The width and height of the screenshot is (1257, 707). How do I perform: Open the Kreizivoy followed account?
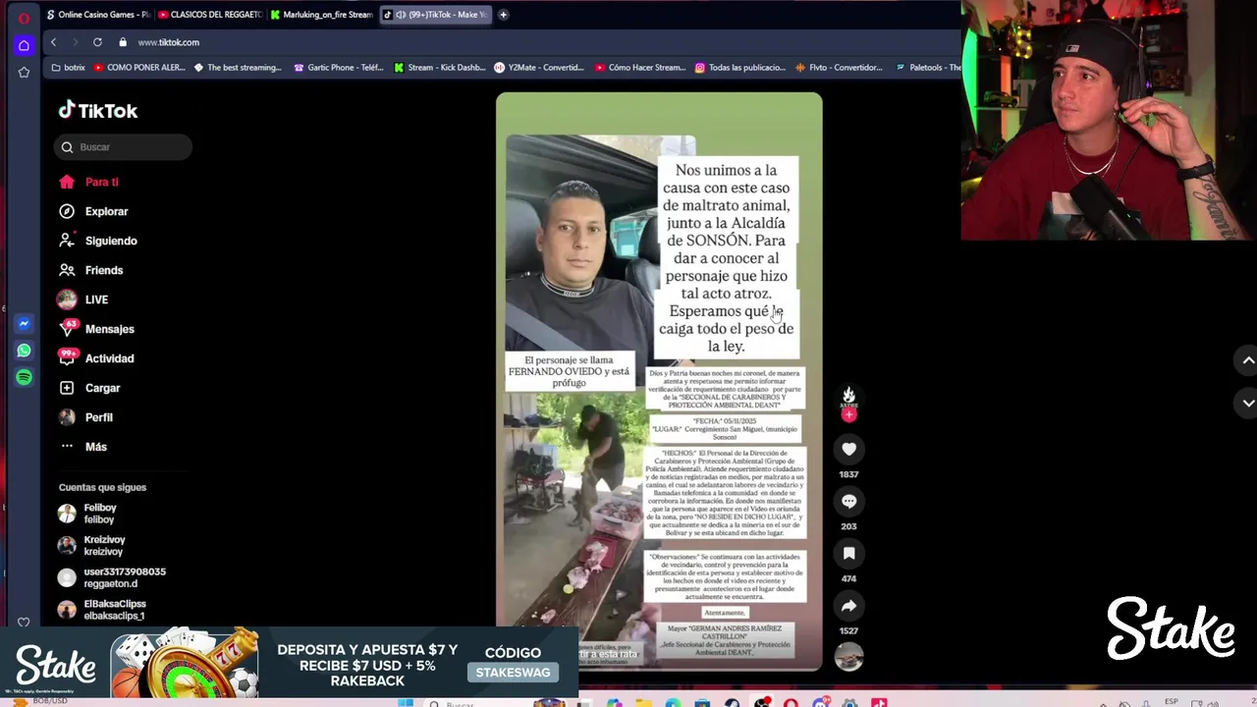click(x=91, y=545)
